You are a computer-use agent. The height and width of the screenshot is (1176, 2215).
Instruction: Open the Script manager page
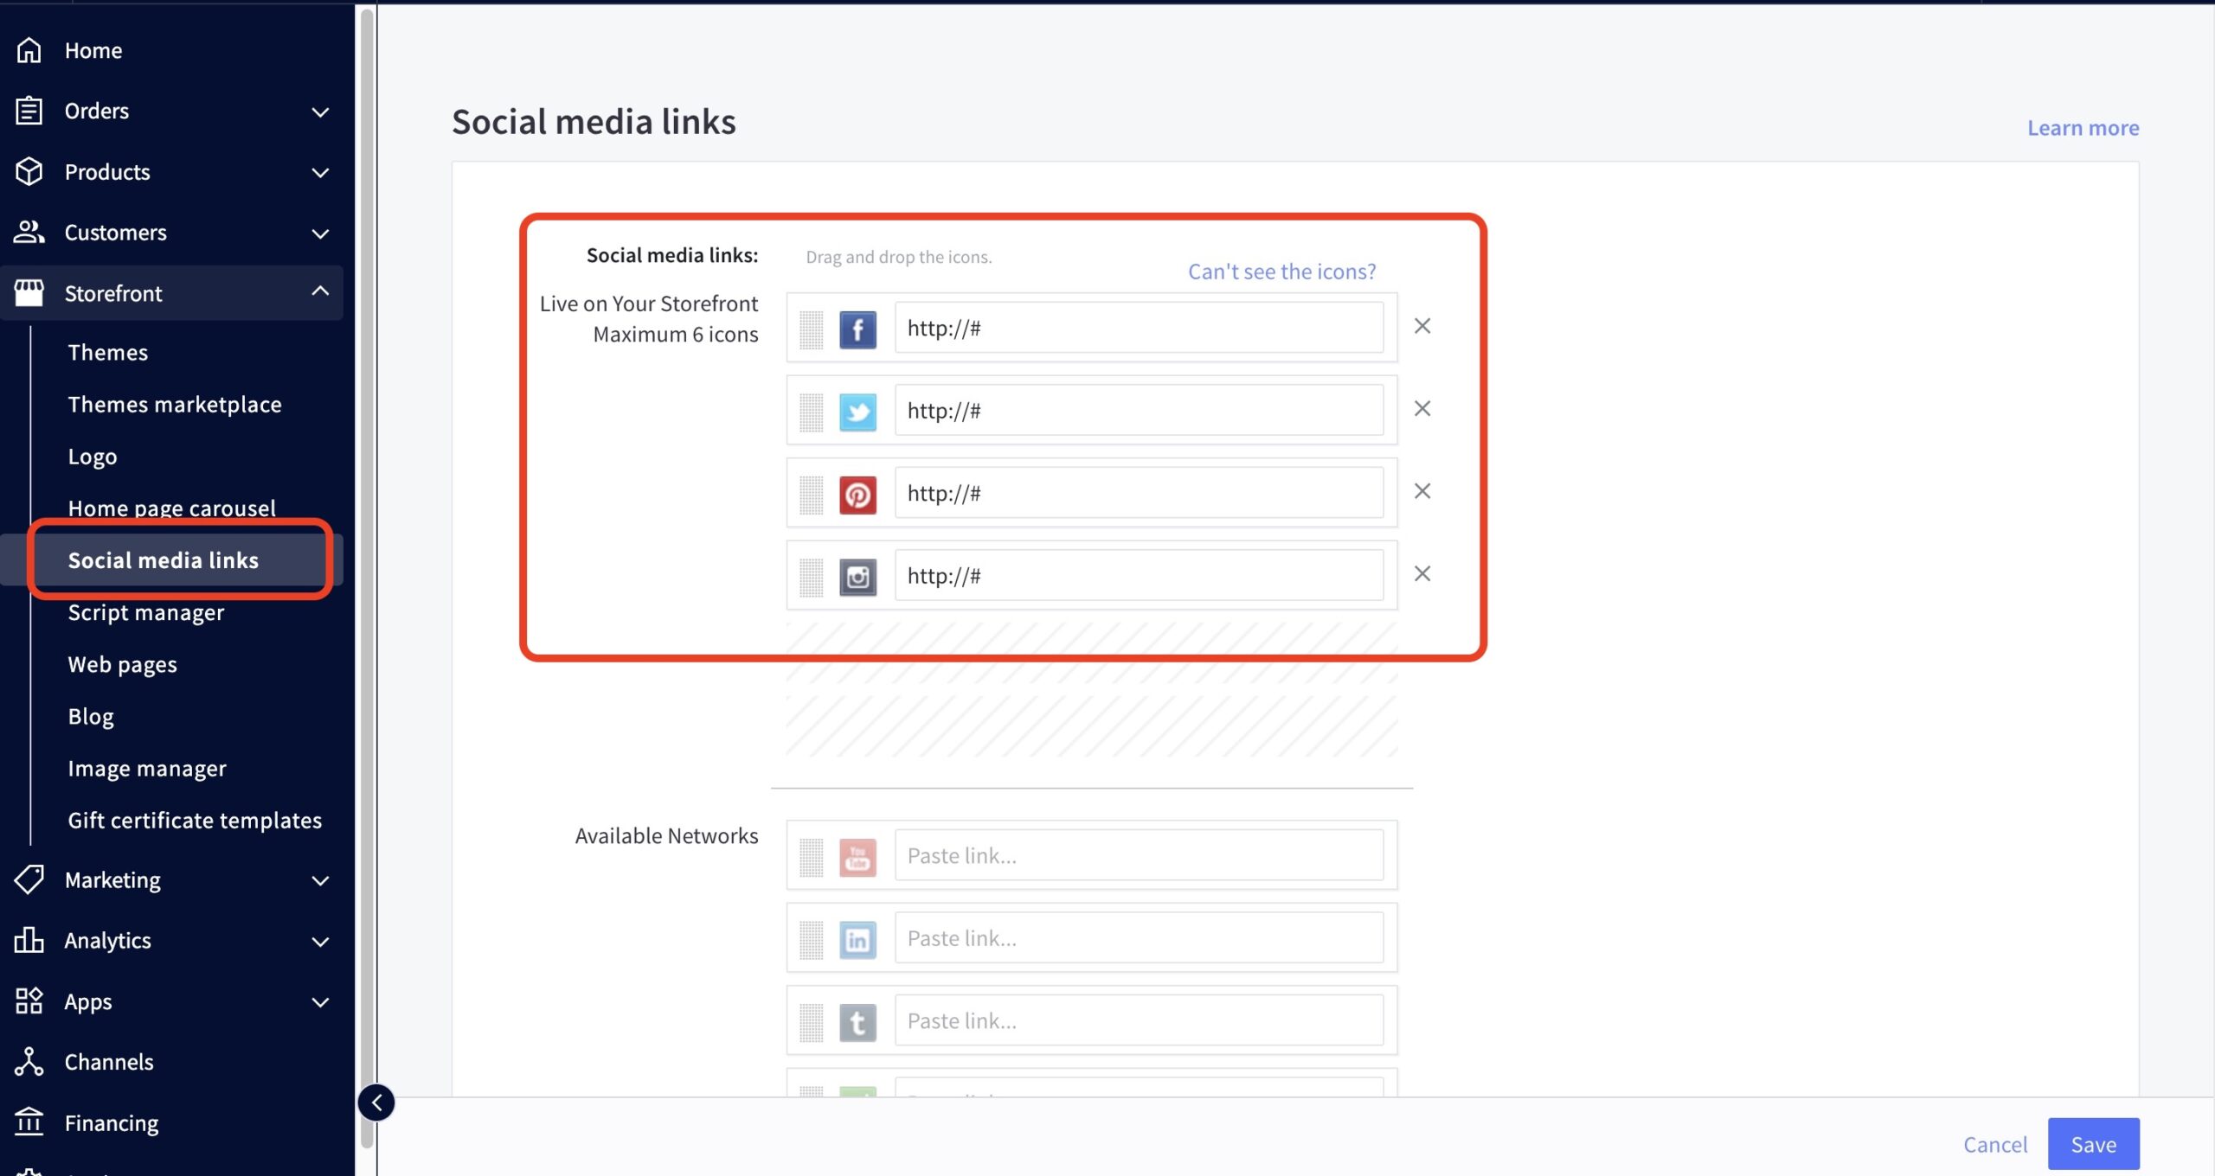(145, 612)
